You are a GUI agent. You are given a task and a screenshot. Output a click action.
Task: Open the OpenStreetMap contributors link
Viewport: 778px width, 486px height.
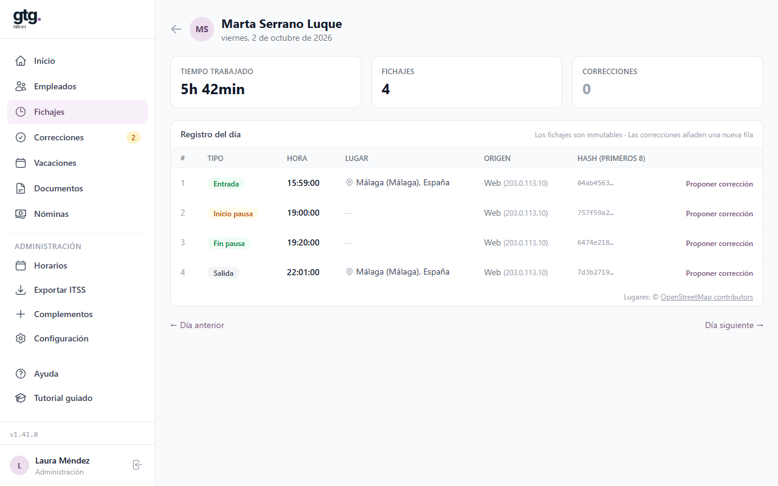coord(707,297)
